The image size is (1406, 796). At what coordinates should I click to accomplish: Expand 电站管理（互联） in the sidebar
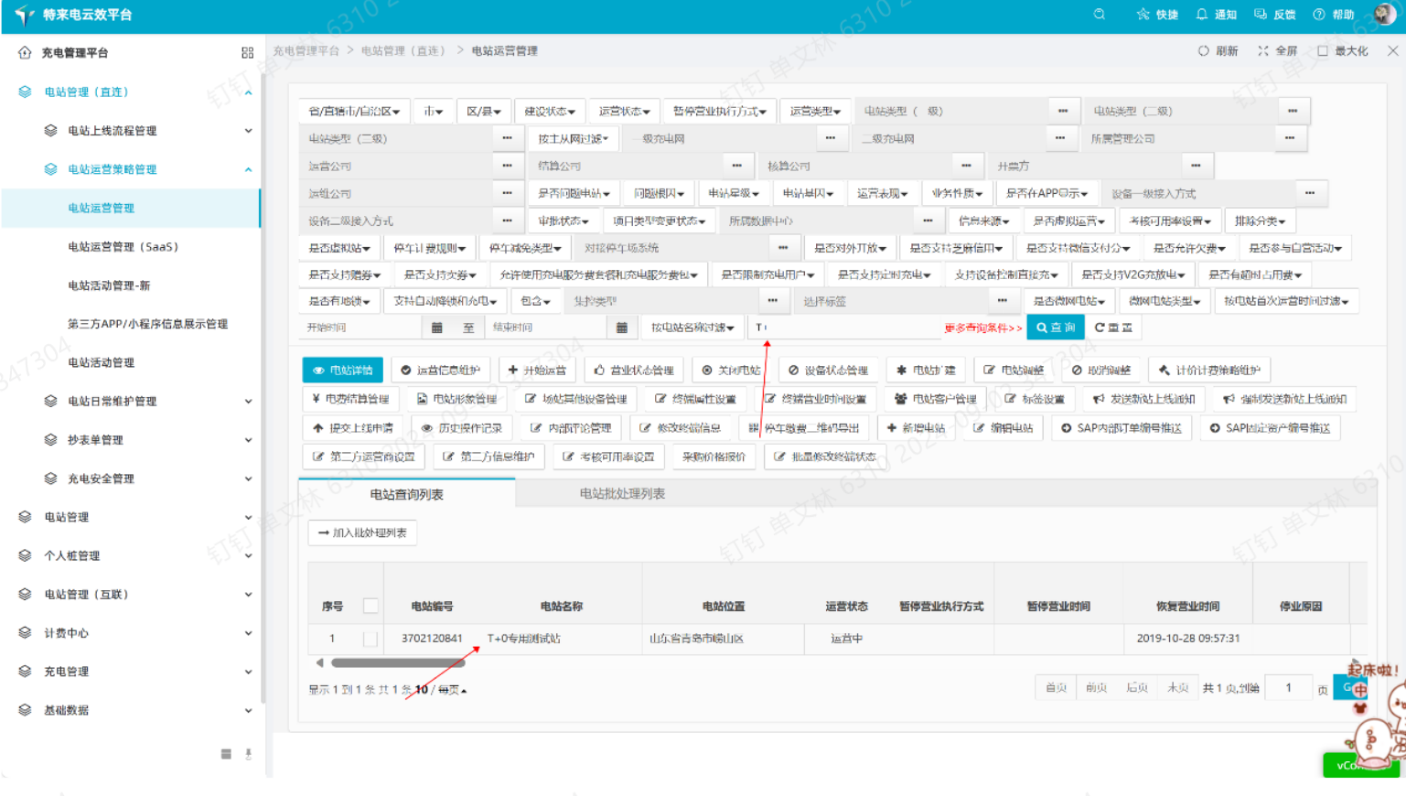(137, 595)
